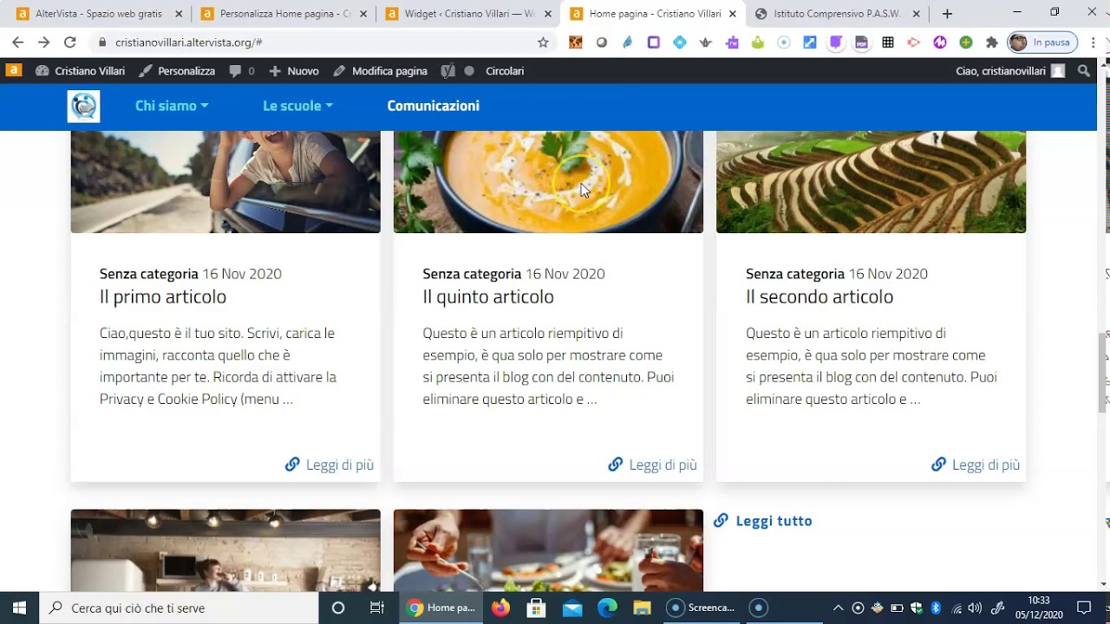Viewport: 1110px width, 624px height.
Task: Open Microsoft Edge from the taskbar
Action: (607, 608)
